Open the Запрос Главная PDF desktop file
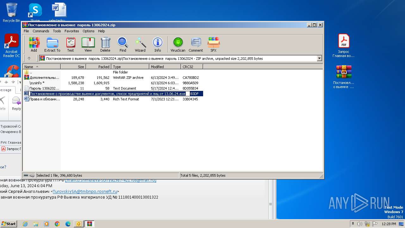Viewport: 405px width, 228px height. coord(344,46)
